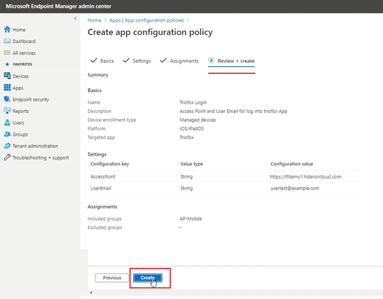Viewport: 383px width, 299px height.
Task: Click the step 4 circle badge
Action: pos(211,61)
